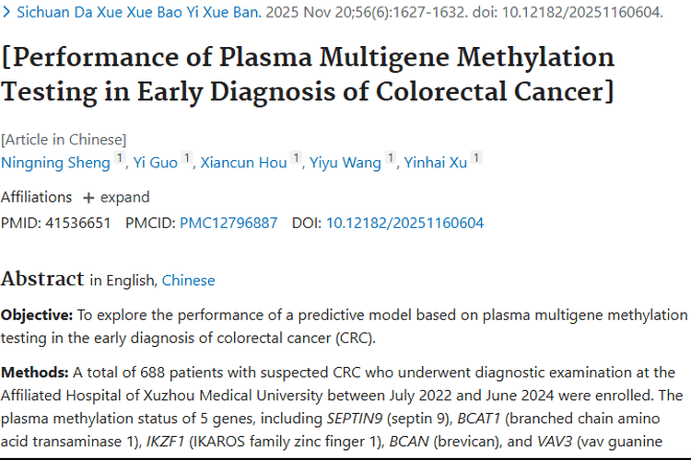Viewport: 691px width, 460px height.
Task: Click affiliation superscript 1 after Xiancun Hou
Action: (296, 159)
